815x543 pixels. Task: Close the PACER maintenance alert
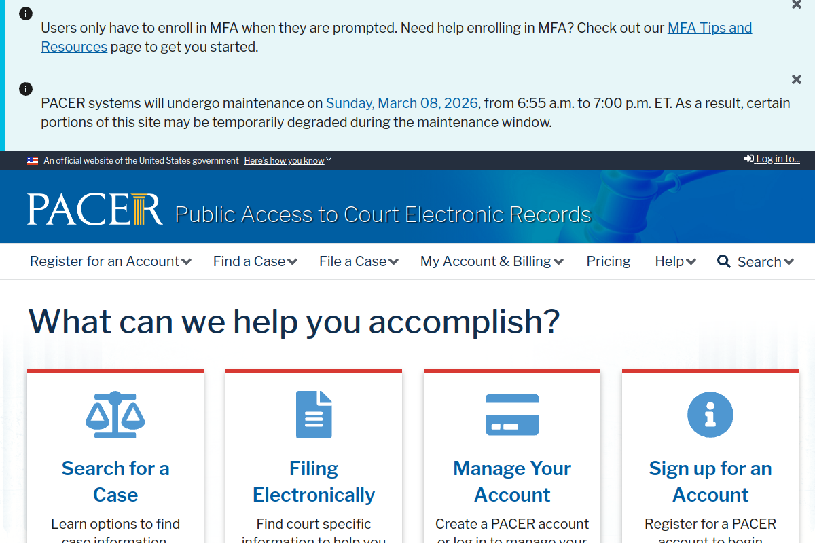[797, 79]
